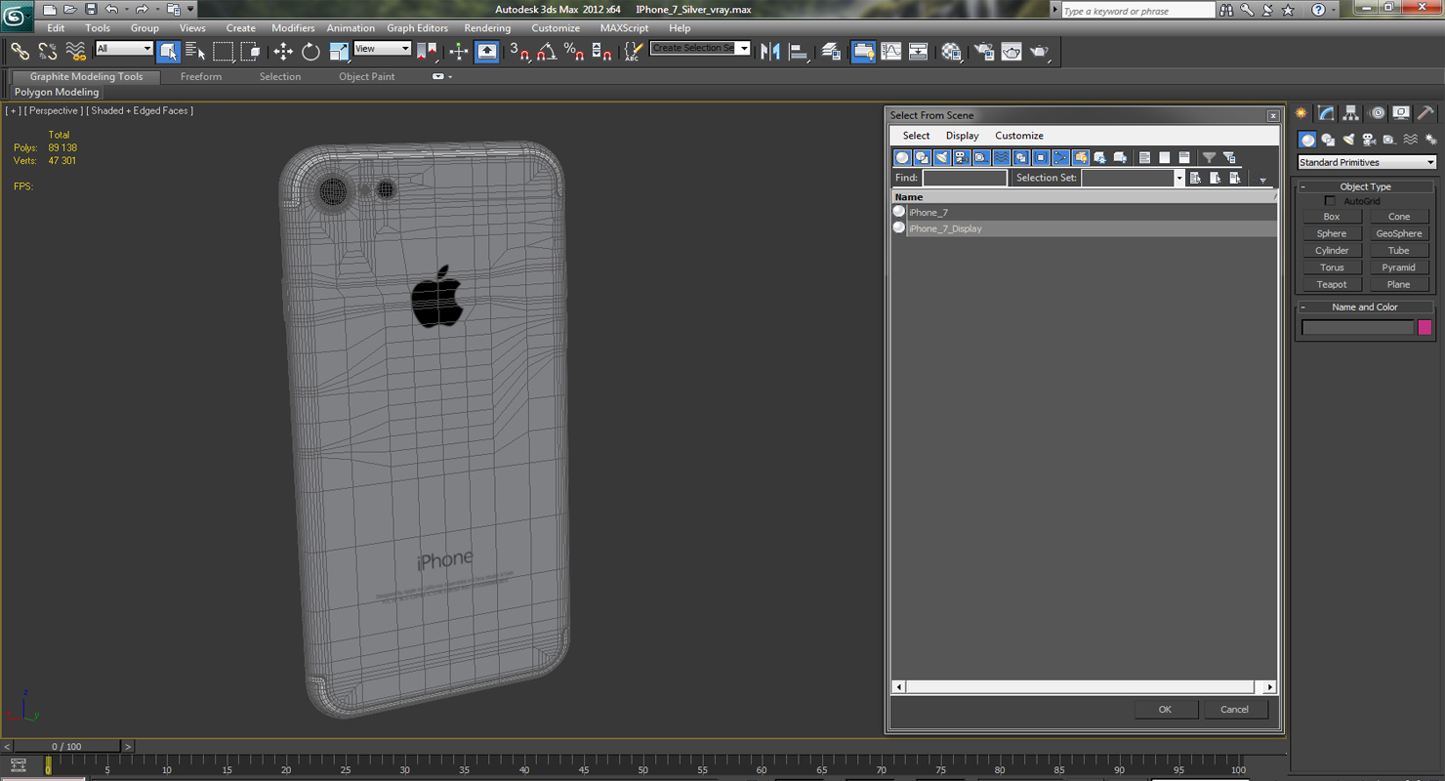Open the Standard Primitives dropdown

[x=1367, y=162]
